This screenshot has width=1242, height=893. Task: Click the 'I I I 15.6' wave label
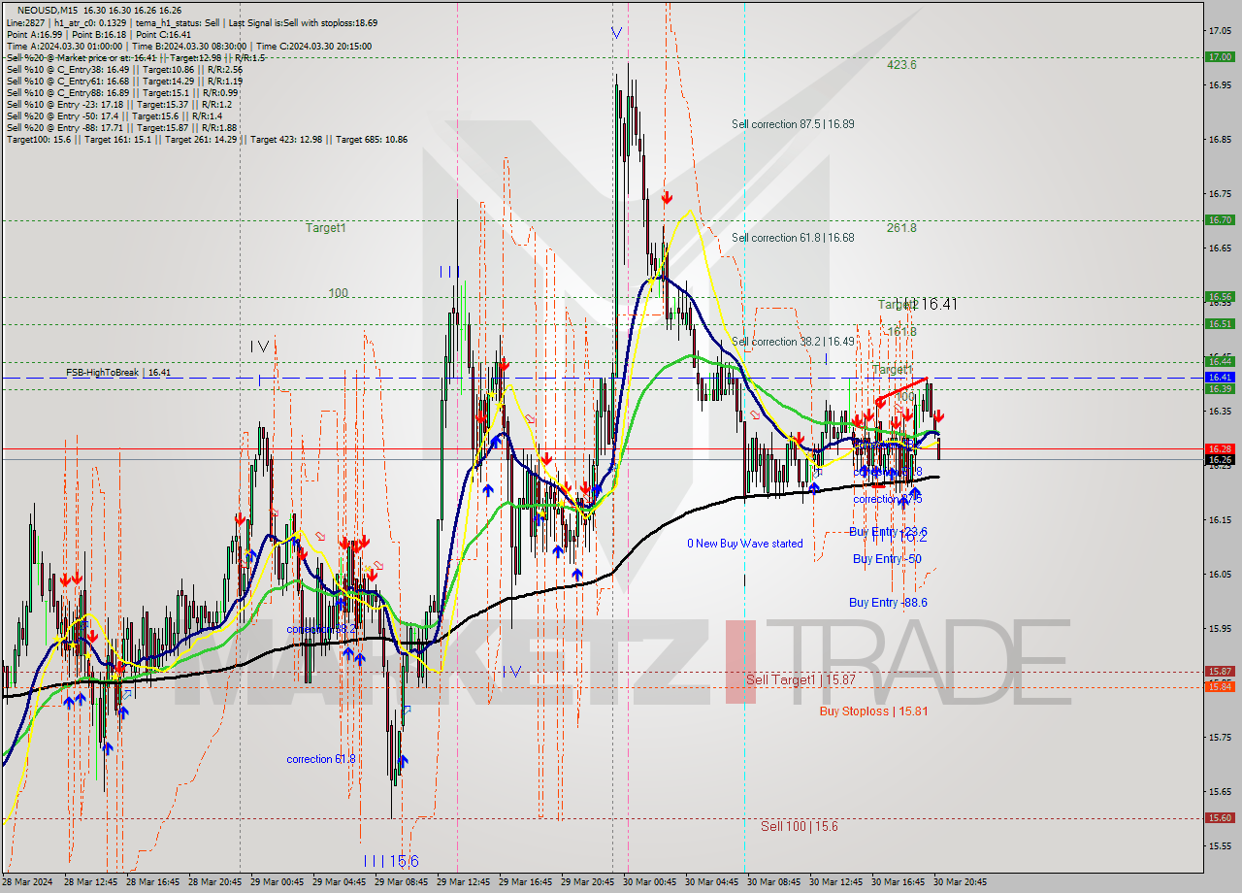point(391,861)
